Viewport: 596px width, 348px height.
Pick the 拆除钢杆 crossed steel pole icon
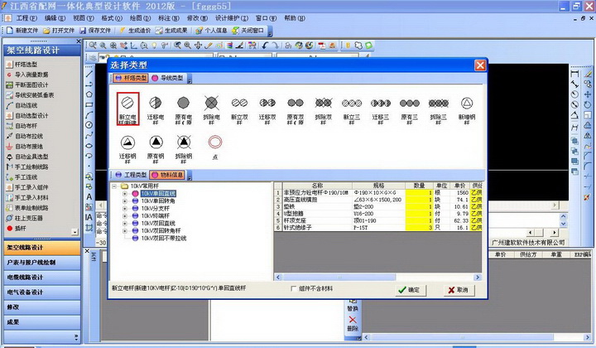[184, 148]
